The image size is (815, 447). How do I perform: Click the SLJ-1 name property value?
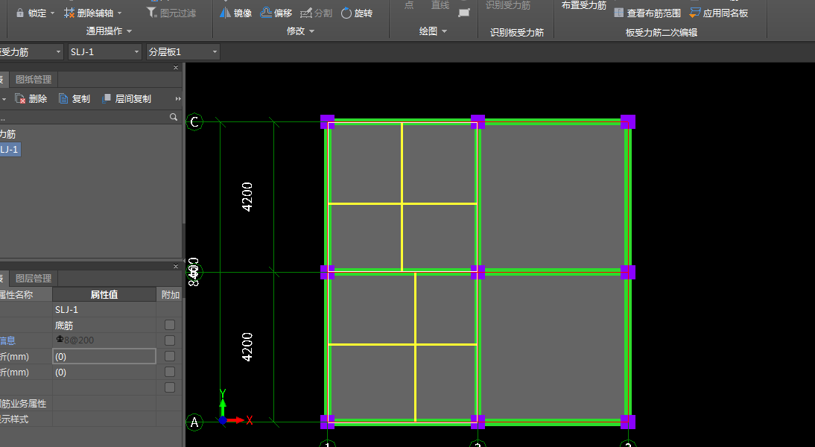104,310
